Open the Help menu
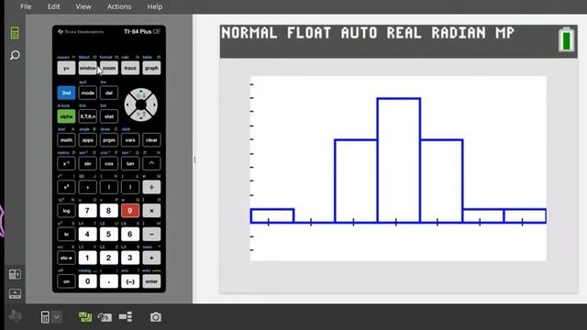The width and height of the screenshot is (587, 330). pyautogui.click(x=155, y=6)
